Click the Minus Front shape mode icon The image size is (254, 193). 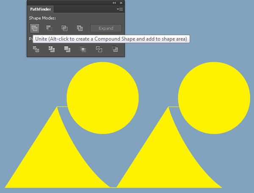[x=49, y=28]
